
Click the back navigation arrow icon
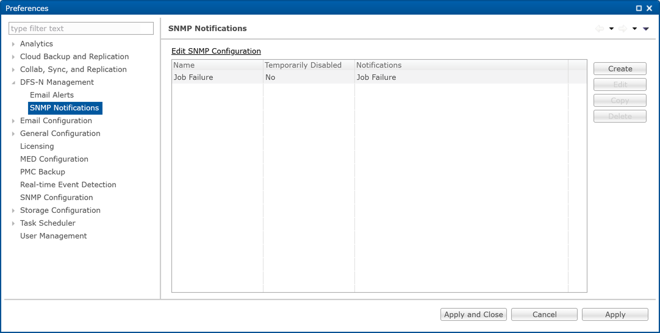point(600,29)
